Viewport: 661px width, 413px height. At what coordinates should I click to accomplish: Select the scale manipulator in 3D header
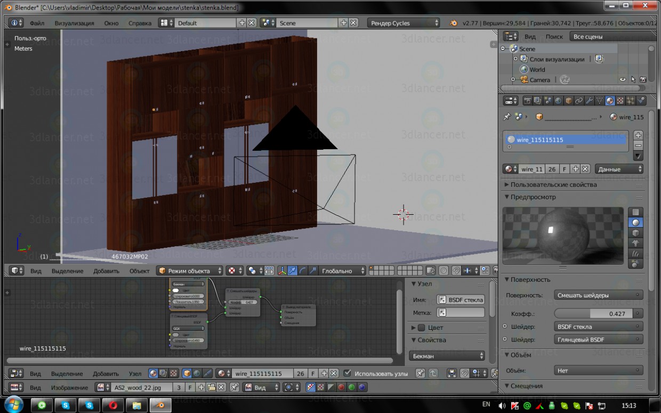click(x=313, y=271)
